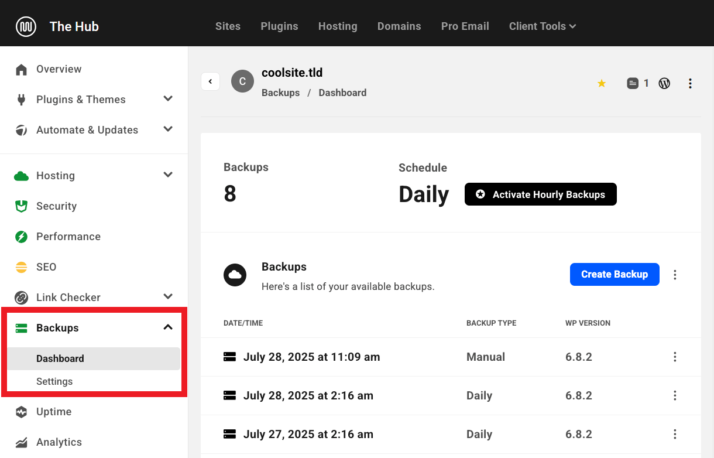The image size is (714, 458).
Task: Toggle the star to unfavorite coolsite.tld
Action: [x=602, y=83]
